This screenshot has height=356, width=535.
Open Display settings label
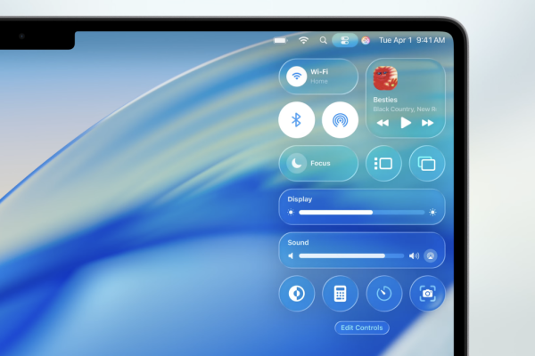point(300,199)
